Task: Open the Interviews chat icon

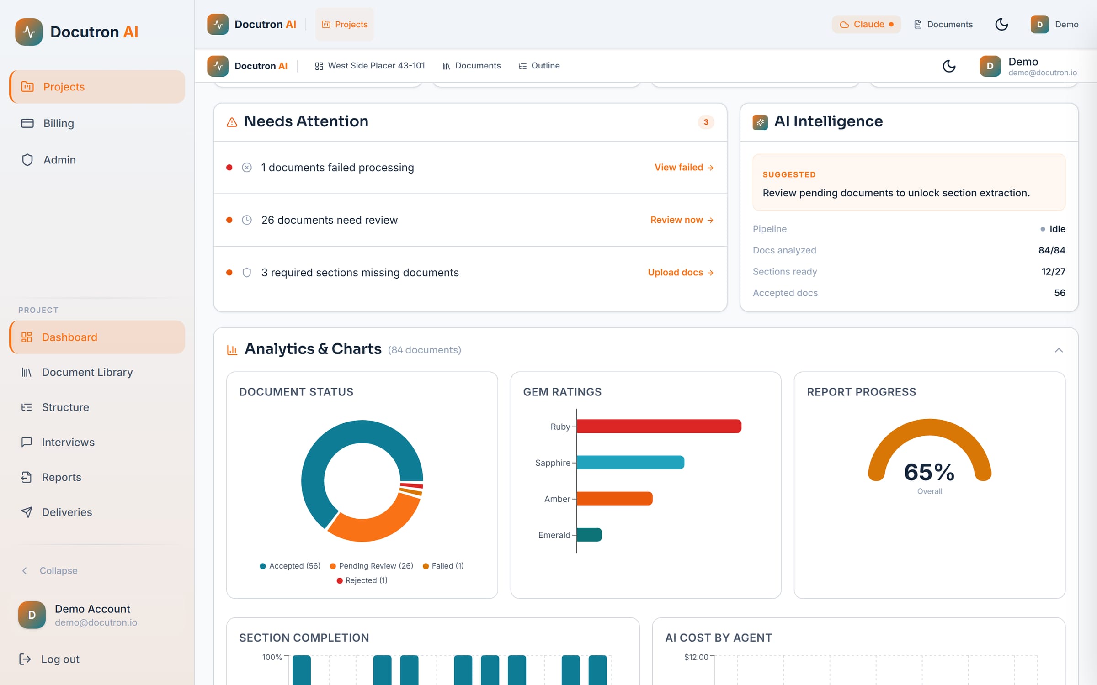Action: (x=27, y=442)
